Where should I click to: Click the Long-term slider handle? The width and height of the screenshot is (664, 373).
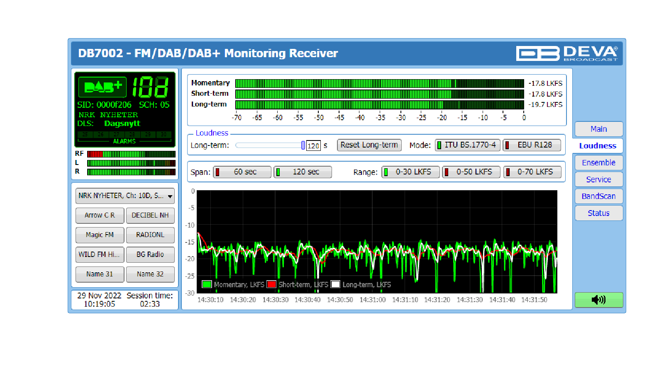pyautogui.click(x=303, y=145)
